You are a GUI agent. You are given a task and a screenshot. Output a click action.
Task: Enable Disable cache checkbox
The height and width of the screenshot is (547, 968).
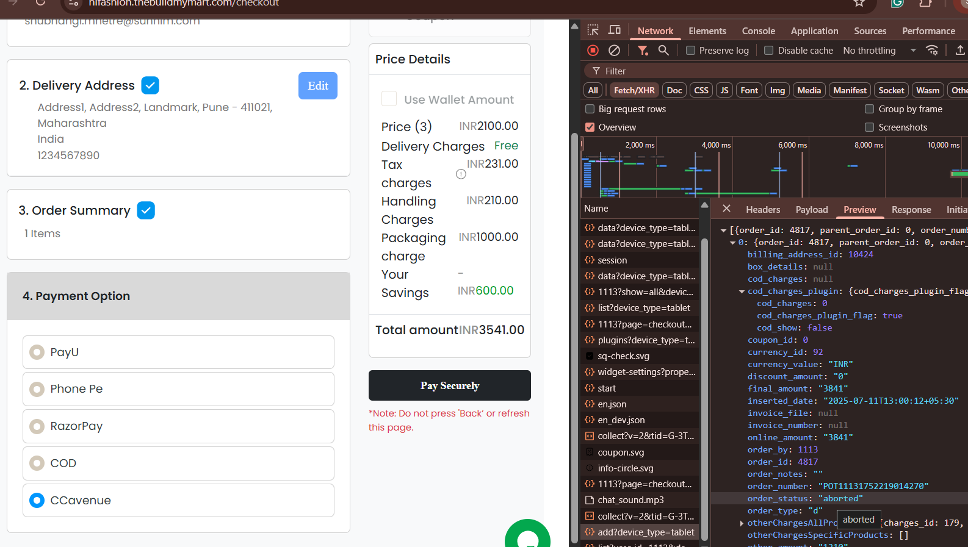[769, 51]
